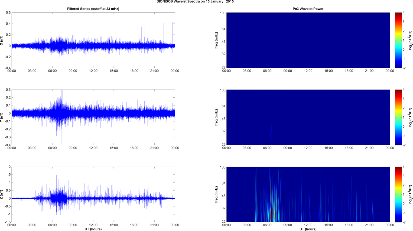This screenshot has width=413, height=231.
Task: Click the 'X (nT)' axis label
Action: (x=2, y=40)
